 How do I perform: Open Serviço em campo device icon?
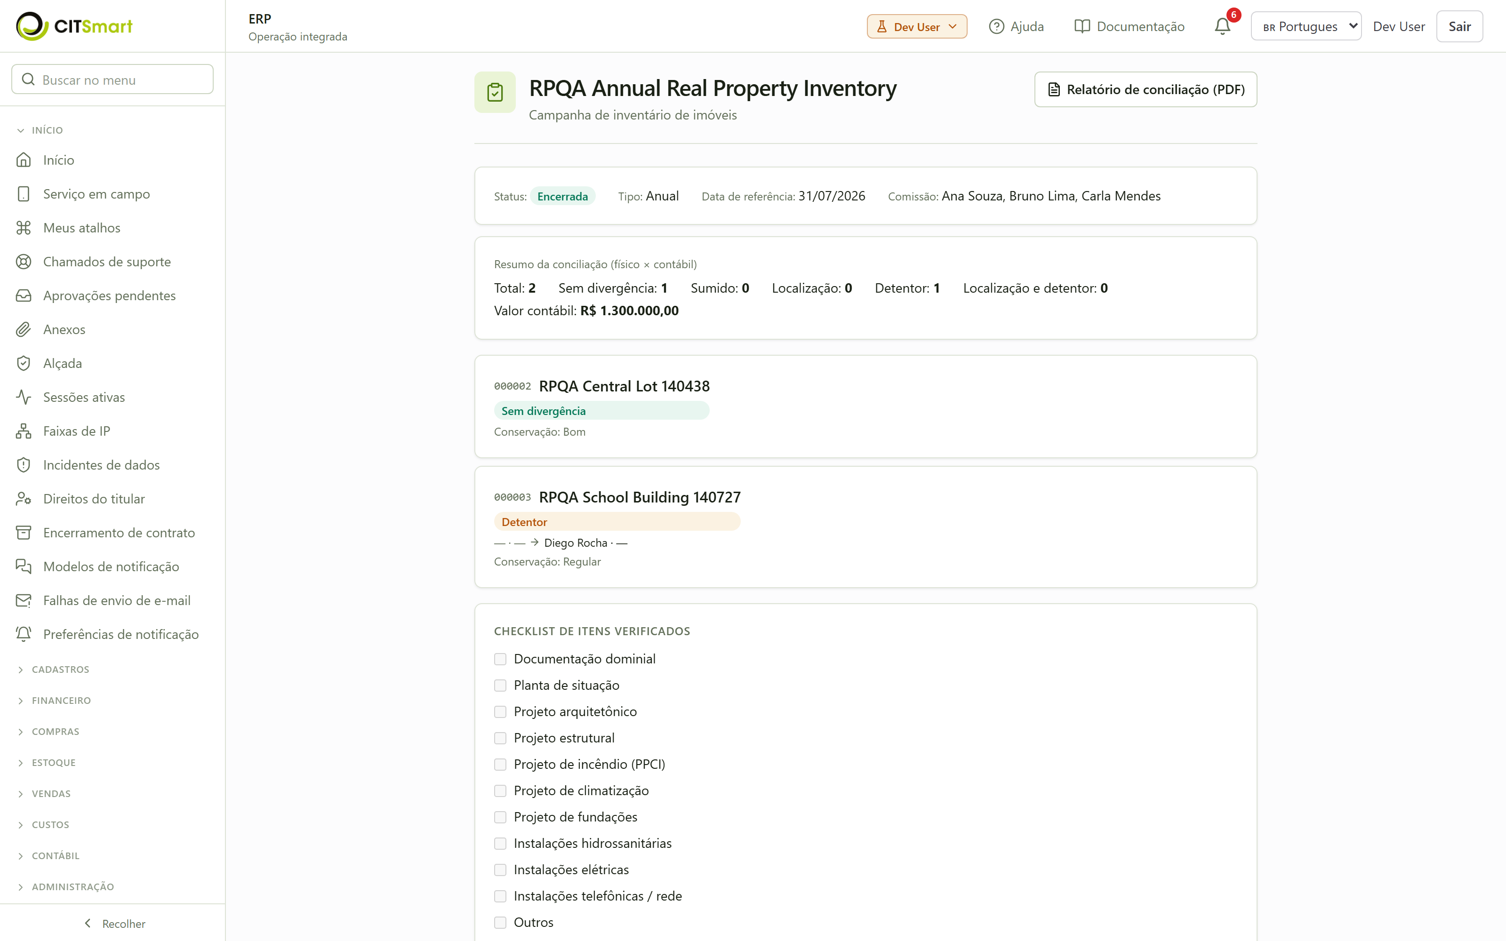click(x=24, y=194)
